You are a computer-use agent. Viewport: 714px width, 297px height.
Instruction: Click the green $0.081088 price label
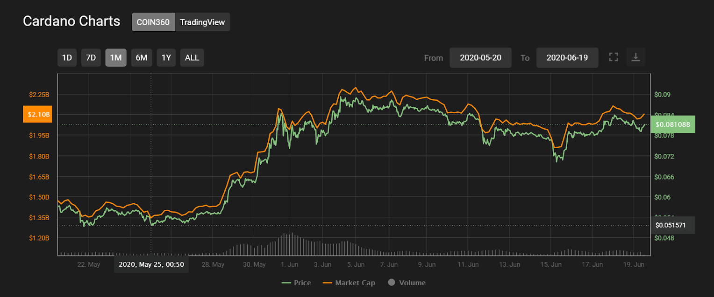[x=672, y=124]
